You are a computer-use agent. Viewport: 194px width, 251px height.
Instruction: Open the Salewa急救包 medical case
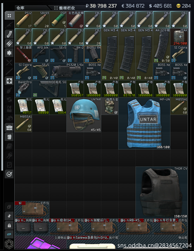92,242
